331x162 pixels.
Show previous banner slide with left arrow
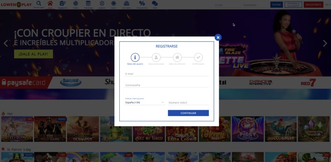[x=6, y=43]
